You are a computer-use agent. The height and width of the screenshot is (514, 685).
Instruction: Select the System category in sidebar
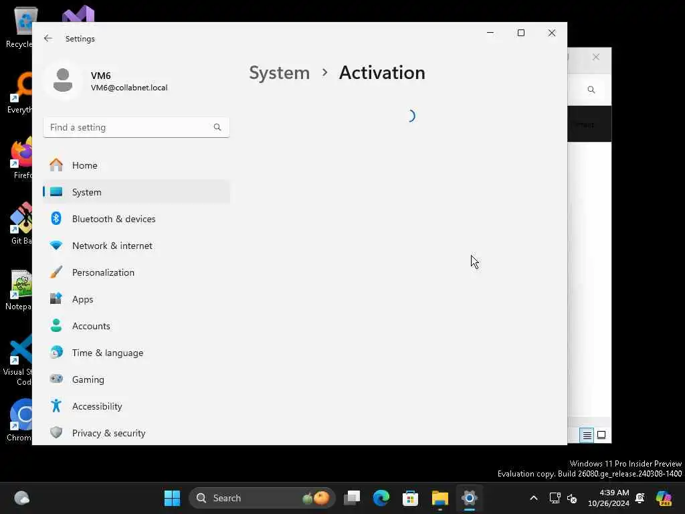[136, 192]
